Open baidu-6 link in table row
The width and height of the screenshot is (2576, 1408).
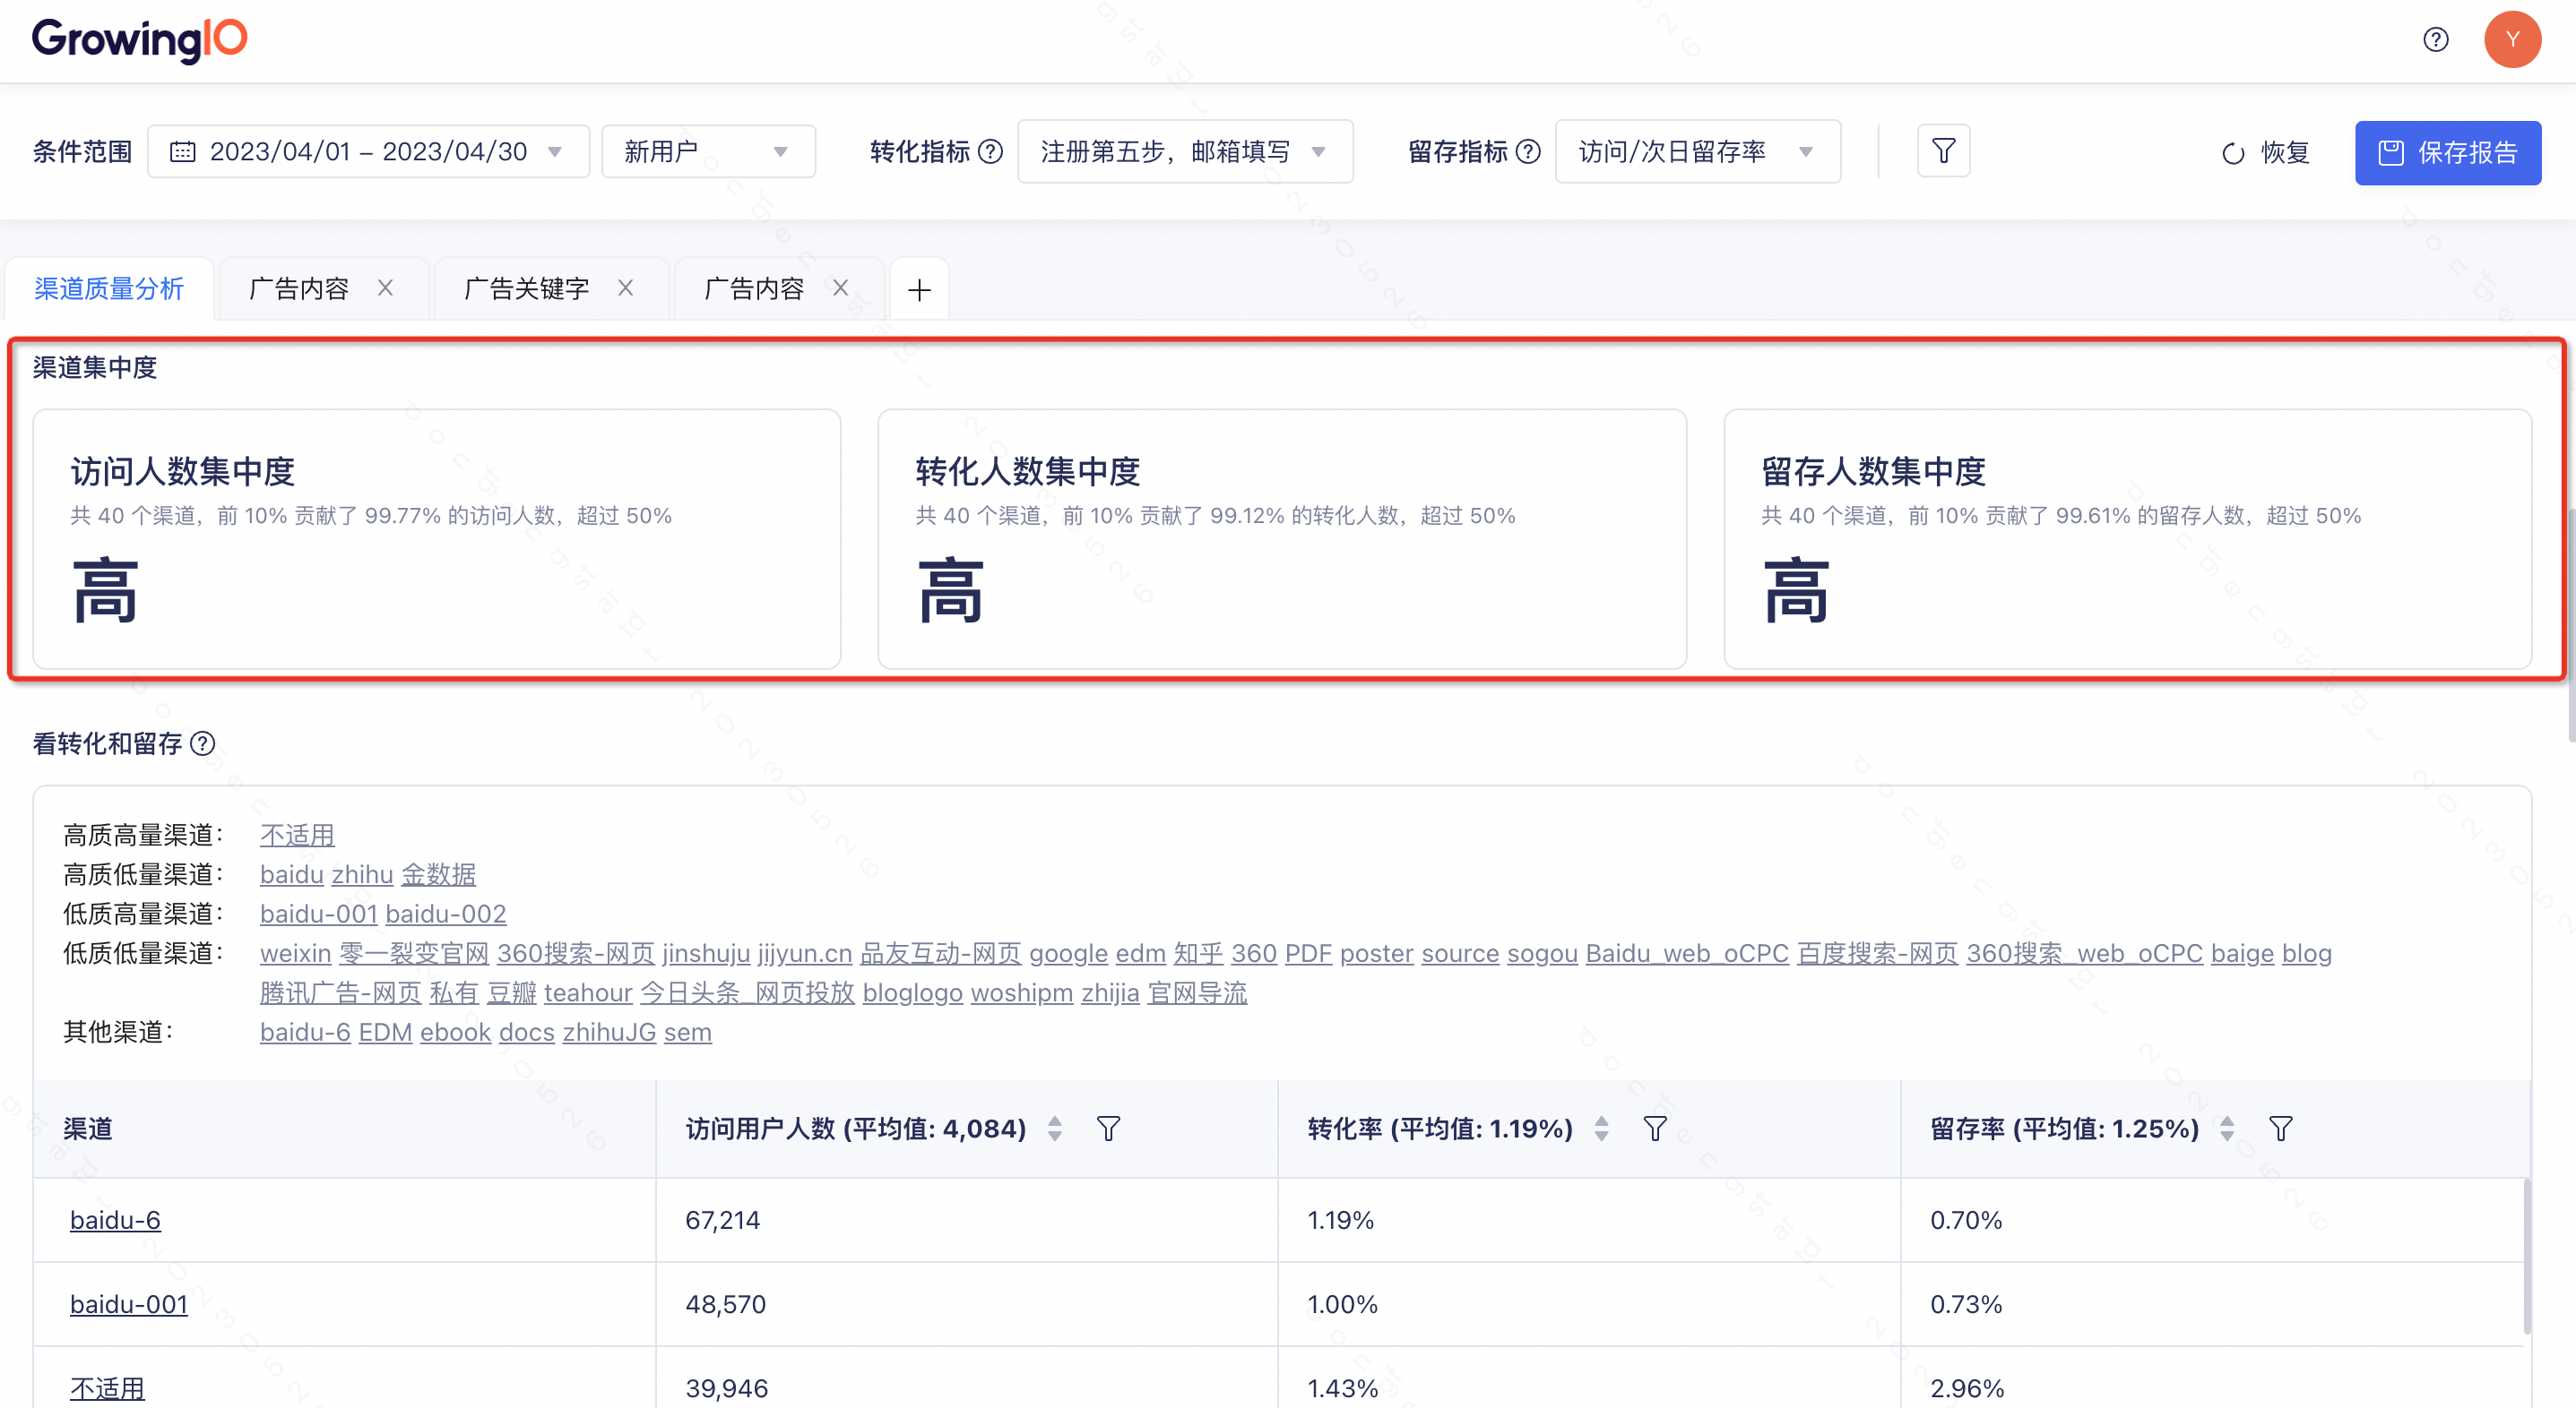tap(115, 1220)
